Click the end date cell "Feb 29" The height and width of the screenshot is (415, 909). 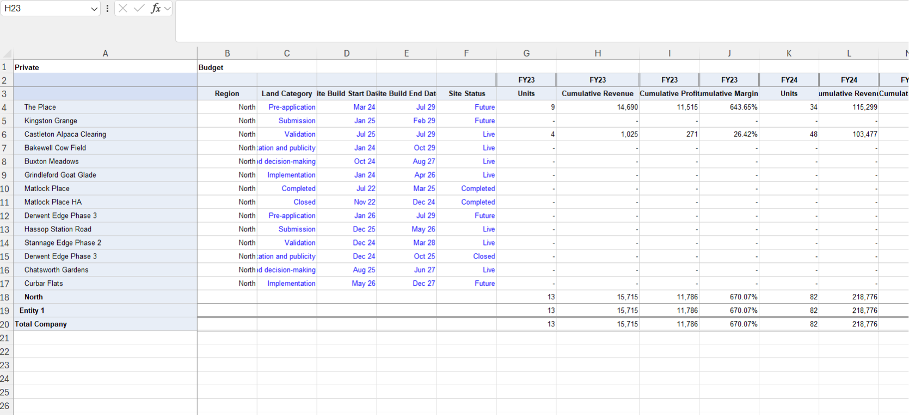tap(407, 121)
